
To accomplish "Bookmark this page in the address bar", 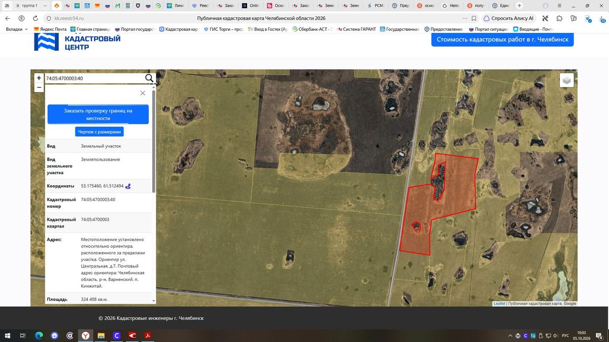I will click(x=473, y=18).
